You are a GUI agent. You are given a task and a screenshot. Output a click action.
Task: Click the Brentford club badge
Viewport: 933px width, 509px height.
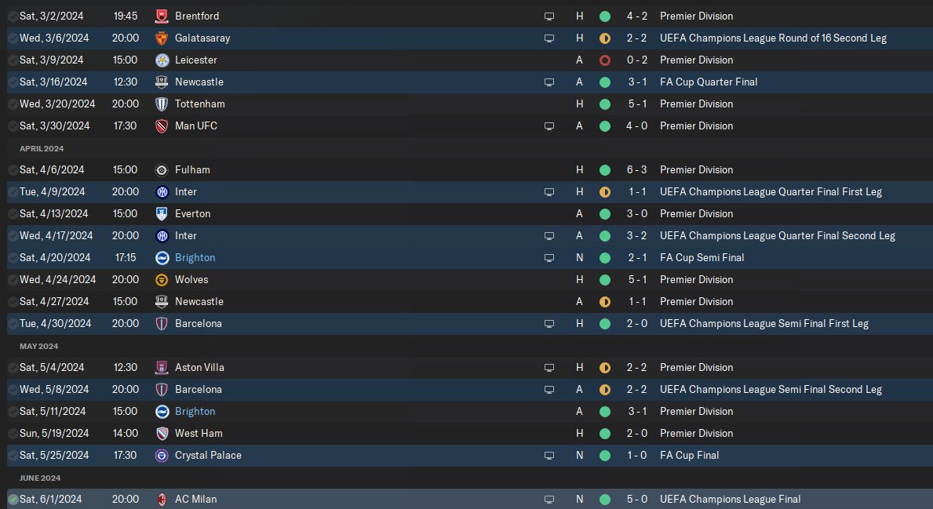click(x=161, y=16)
